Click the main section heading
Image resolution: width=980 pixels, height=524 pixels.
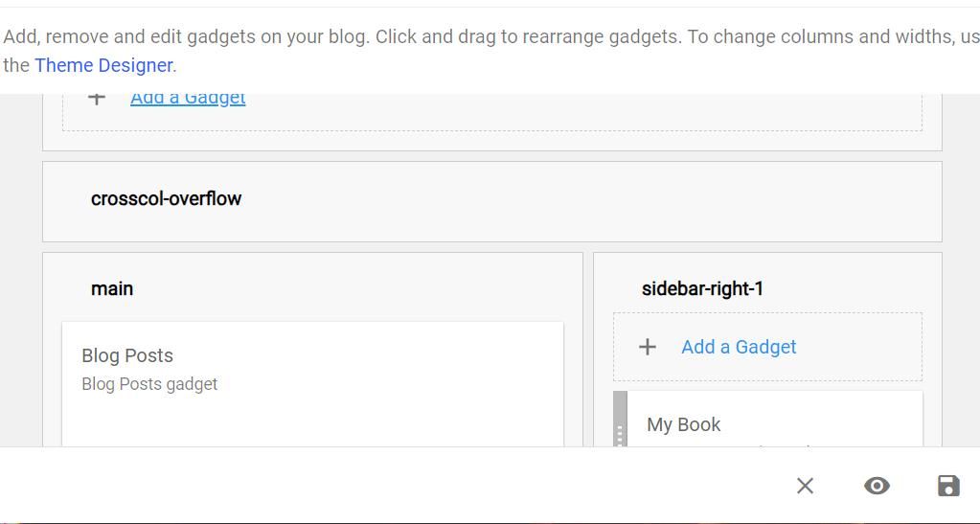click(112, 288)
